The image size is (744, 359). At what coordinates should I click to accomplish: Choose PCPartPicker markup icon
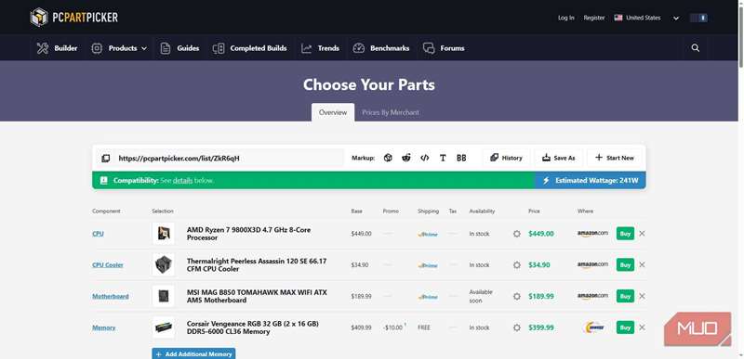pyautogui.click(x=388, y=158)
